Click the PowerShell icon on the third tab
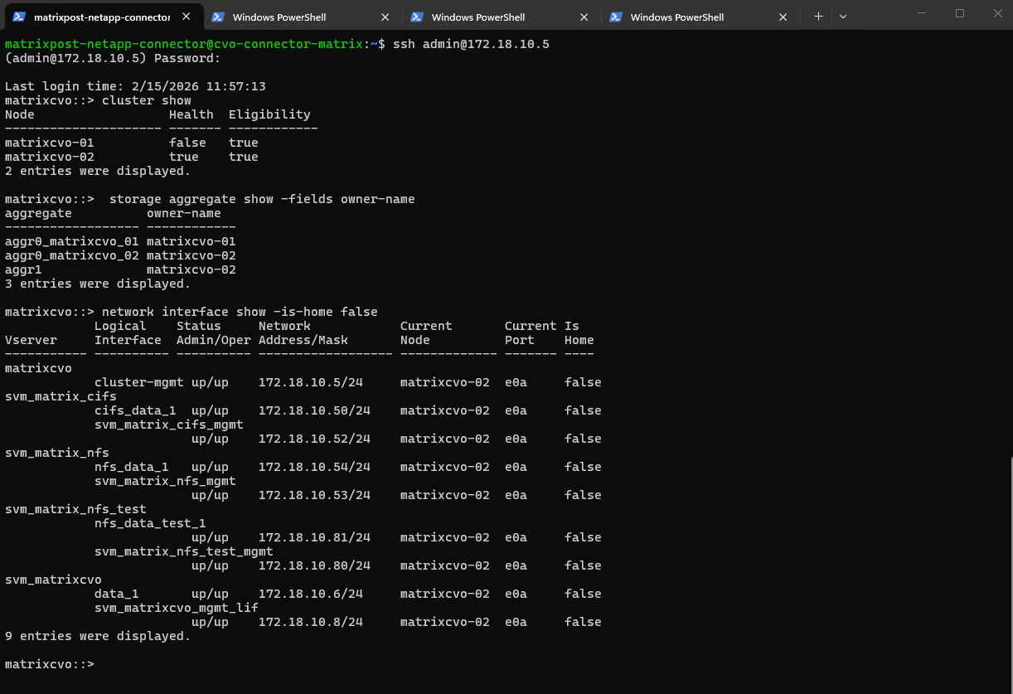The width and height of the screenshot is (1013, 694). pyautogui.click(x=416, y=17)
